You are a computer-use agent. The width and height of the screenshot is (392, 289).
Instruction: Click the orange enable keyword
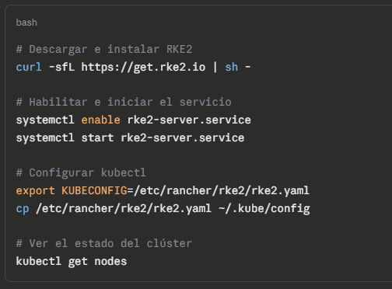click(x=100, y=120)
